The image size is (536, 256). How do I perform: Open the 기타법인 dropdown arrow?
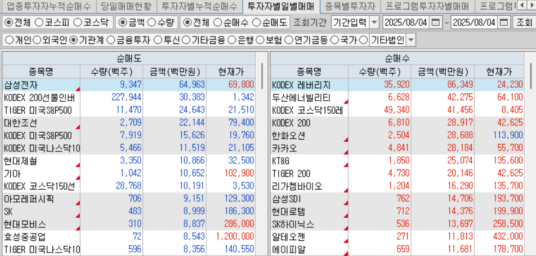click(410, 41)
